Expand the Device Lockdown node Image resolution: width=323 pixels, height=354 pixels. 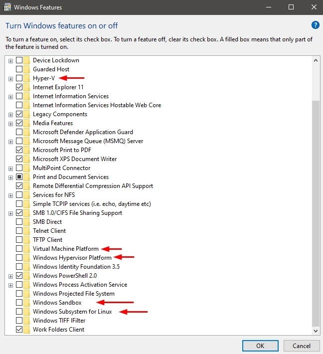click(10, 61)
